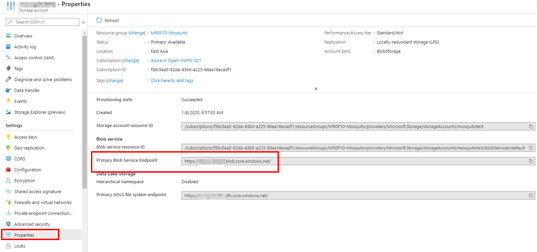Copy the Blob service resource ID
Viewport: 537px width, 252px height.
(531, 148)
